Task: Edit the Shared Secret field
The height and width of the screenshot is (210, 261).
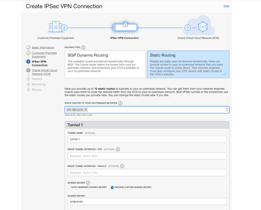Action: click(147, 201)
